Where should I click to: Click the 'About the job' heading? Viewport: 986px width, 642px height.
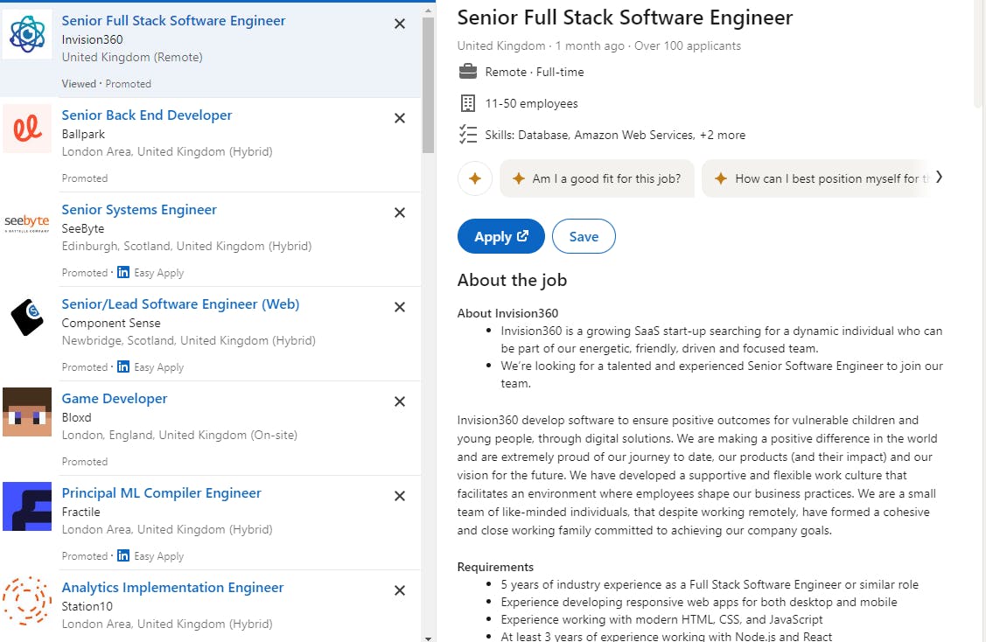click(512, 280)
